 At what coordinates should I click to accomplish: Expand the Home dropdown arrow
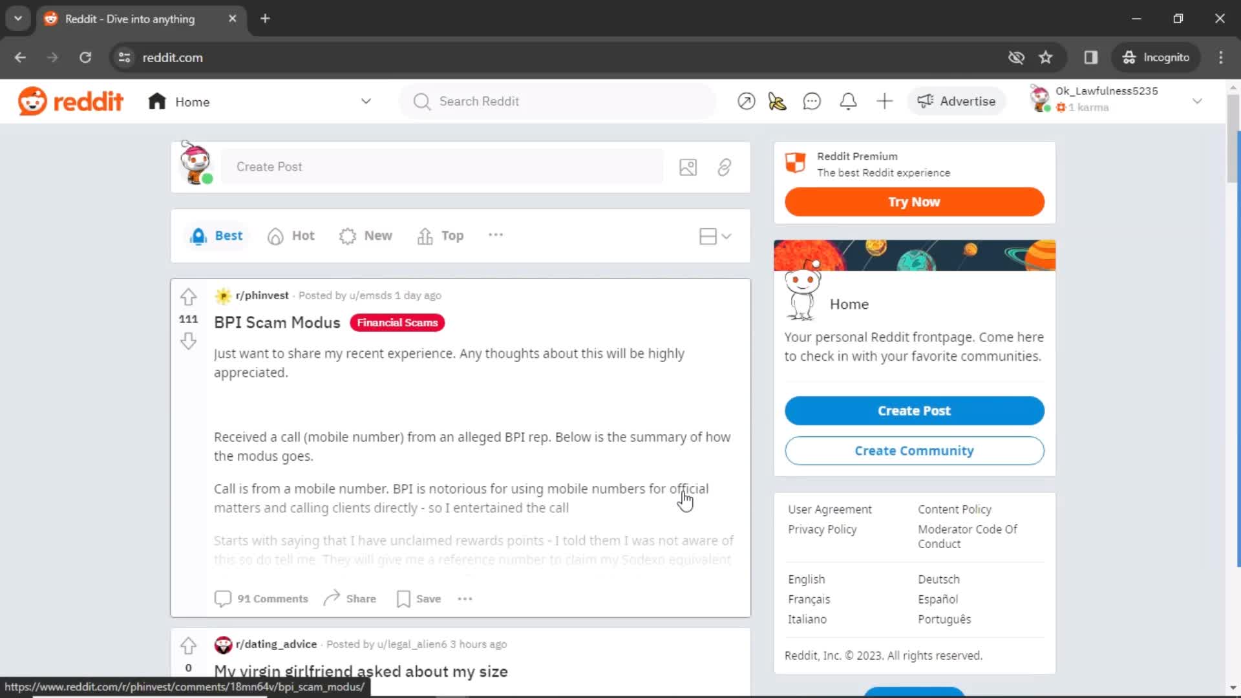pyautogui.click(x=366, y=101)
